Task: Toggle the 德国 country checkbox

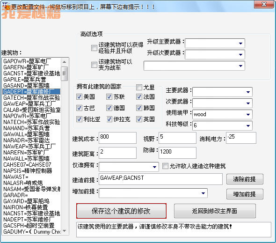Action: tap(109, 108)
